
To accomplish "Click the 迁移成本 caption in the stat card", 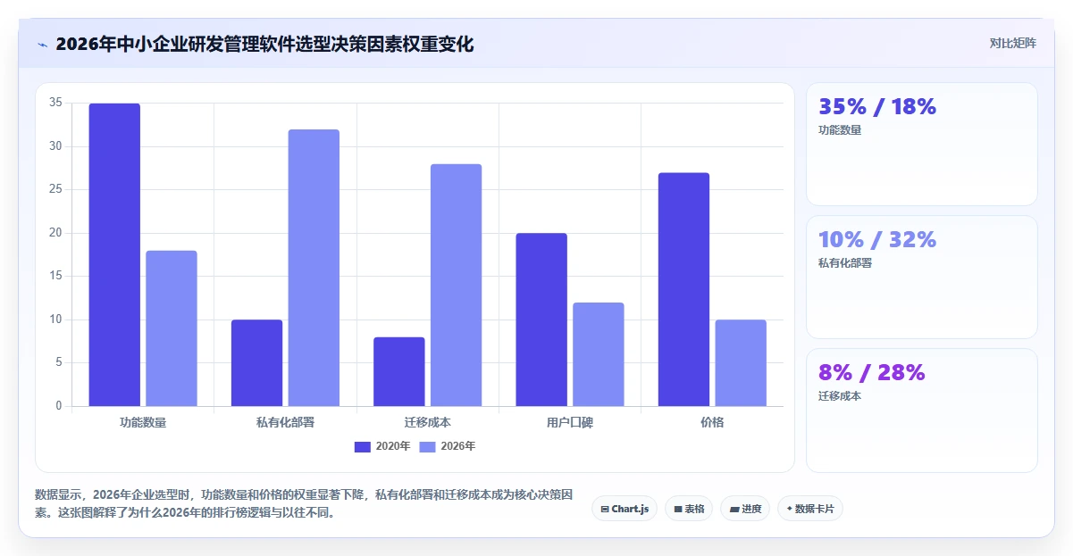I will pos(840,396).
